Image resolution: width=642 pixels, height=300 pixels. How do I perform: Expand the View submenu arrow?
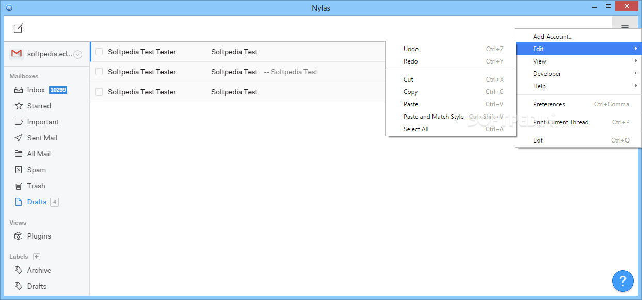tap(635, 61)
